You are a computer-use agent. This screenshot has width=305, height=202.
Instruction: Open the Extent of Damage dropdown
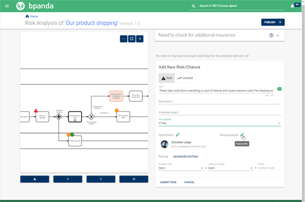point(230,168)
